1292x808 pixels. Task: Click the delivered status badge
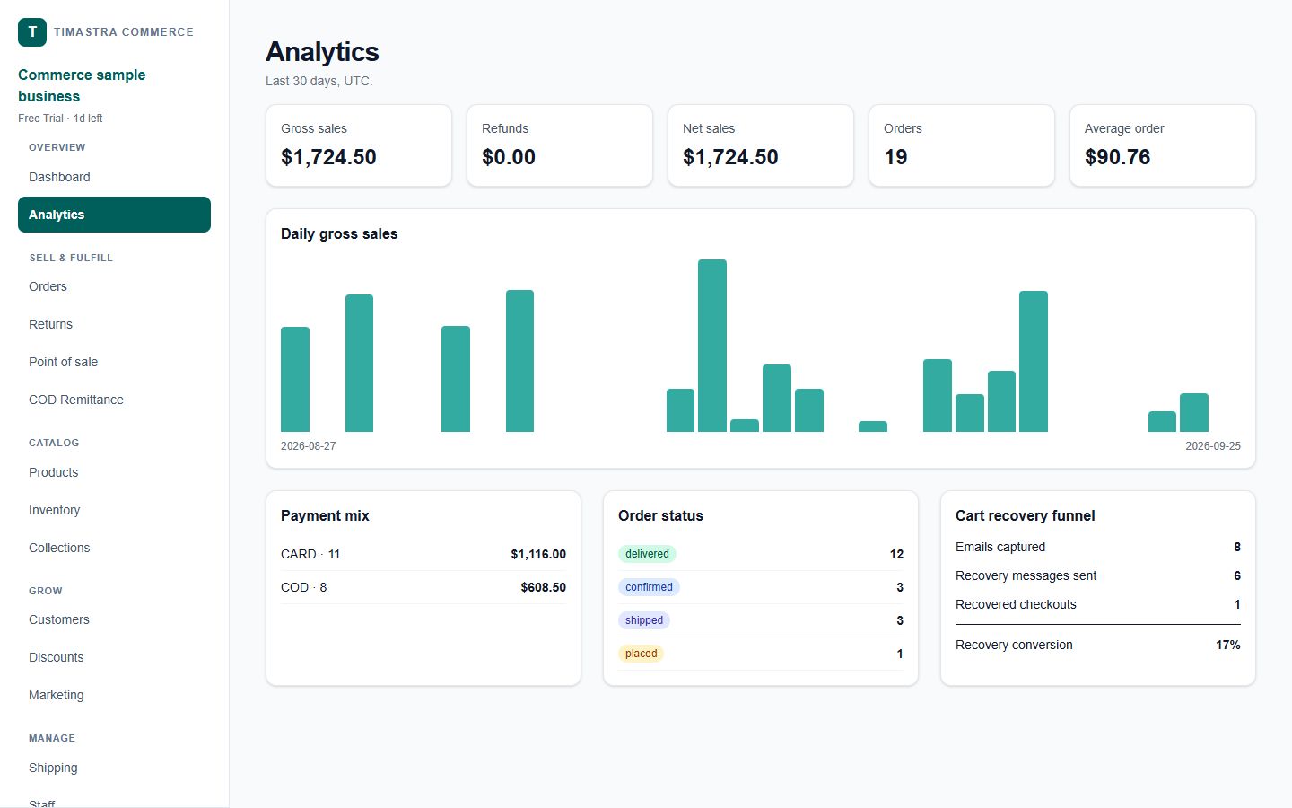point(647,554)
